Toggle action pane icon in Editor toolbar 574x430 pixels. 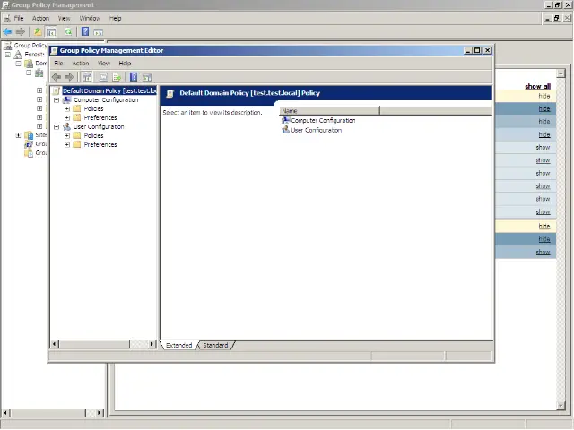coord(147,78)
